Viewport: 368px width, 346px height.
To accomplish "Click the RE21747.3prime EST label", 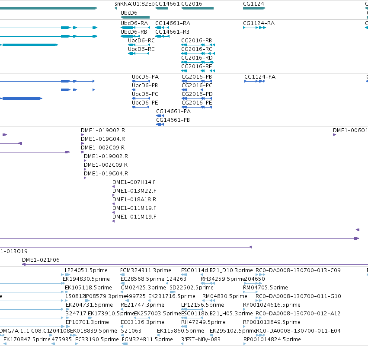I will 142,305.
